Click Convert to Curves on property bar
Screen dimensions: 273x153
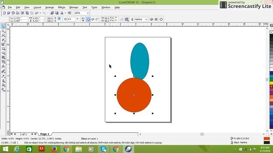click(x=161, y=19)
